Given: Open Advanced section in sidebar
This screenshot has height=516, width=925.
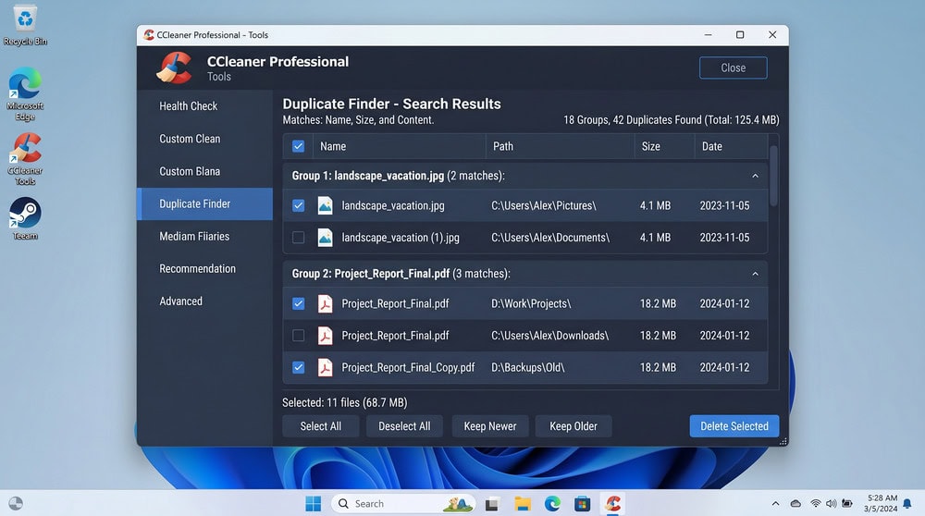Looking at the screenshot, I should point(204,301).
